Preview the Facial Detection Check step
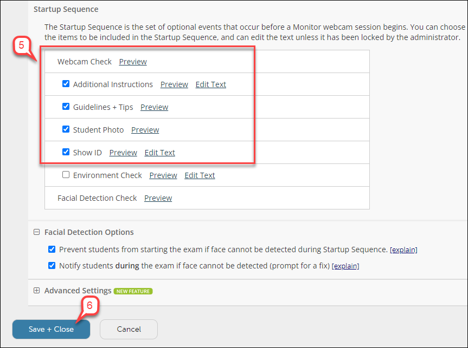Screen dimensions: 468x348 point(158,198)
